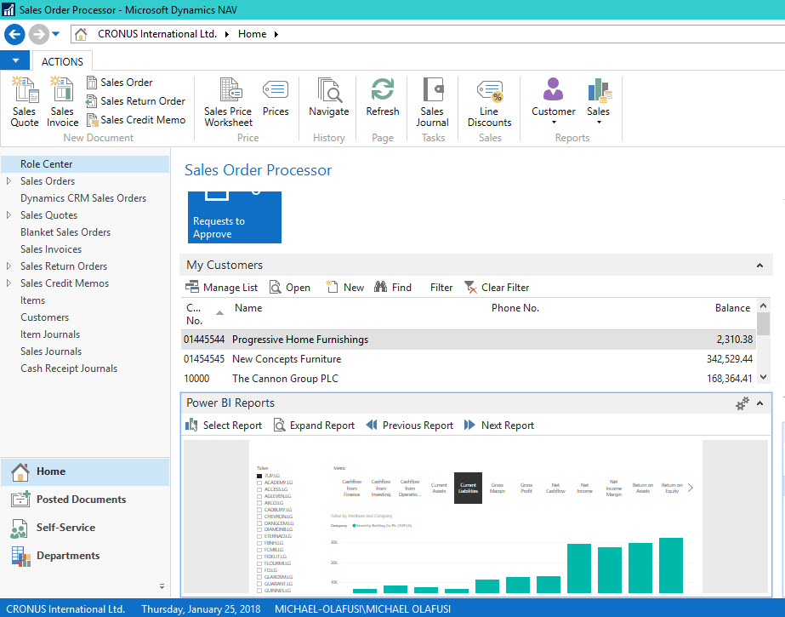Viewport: 785px width, 617px height.
Task: Open navigation pane options chevron
Action: (x=162, y=586)
